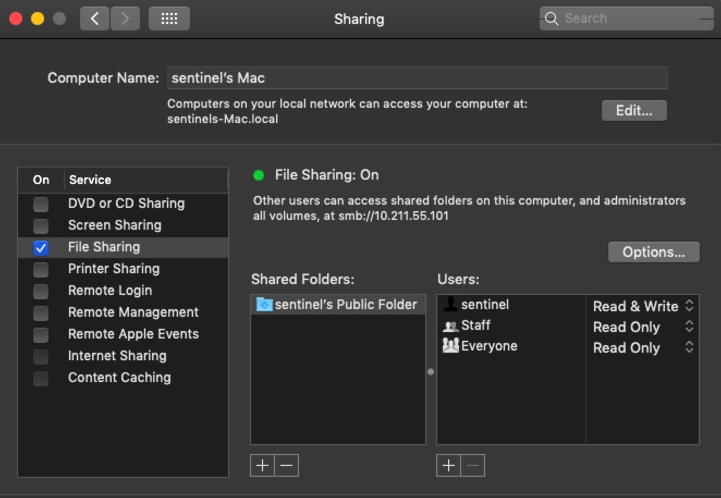Select sentinel's Public Folder icon
721x498 pixels.
[x=264, y=304]
